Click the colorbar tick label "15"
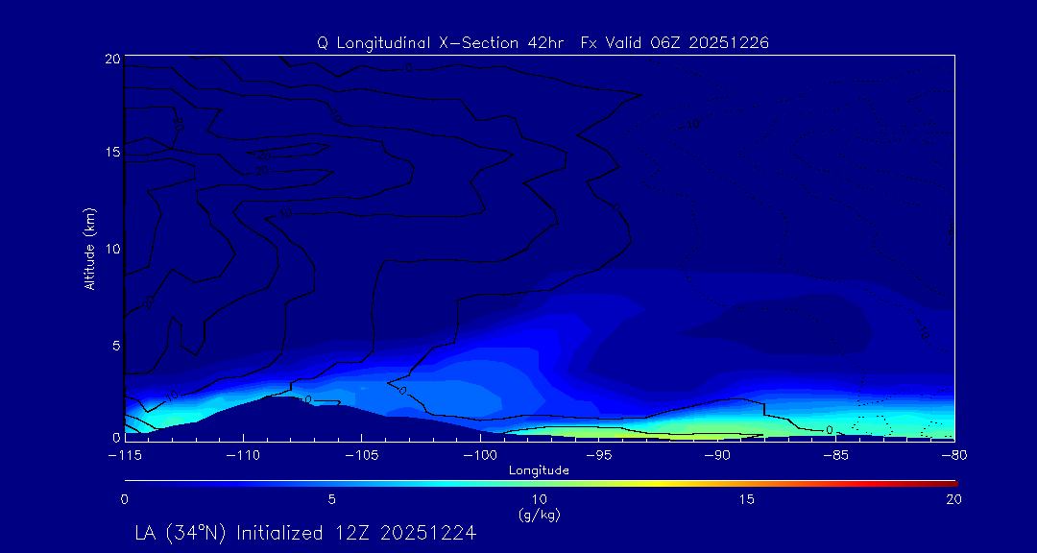The image size is (1037, 553). tap(747, 499)
